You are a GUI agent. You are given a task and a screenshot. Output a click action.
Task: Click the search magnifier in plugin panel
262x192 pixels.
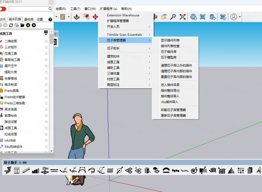pyautogui.click(x=50, y=9)
